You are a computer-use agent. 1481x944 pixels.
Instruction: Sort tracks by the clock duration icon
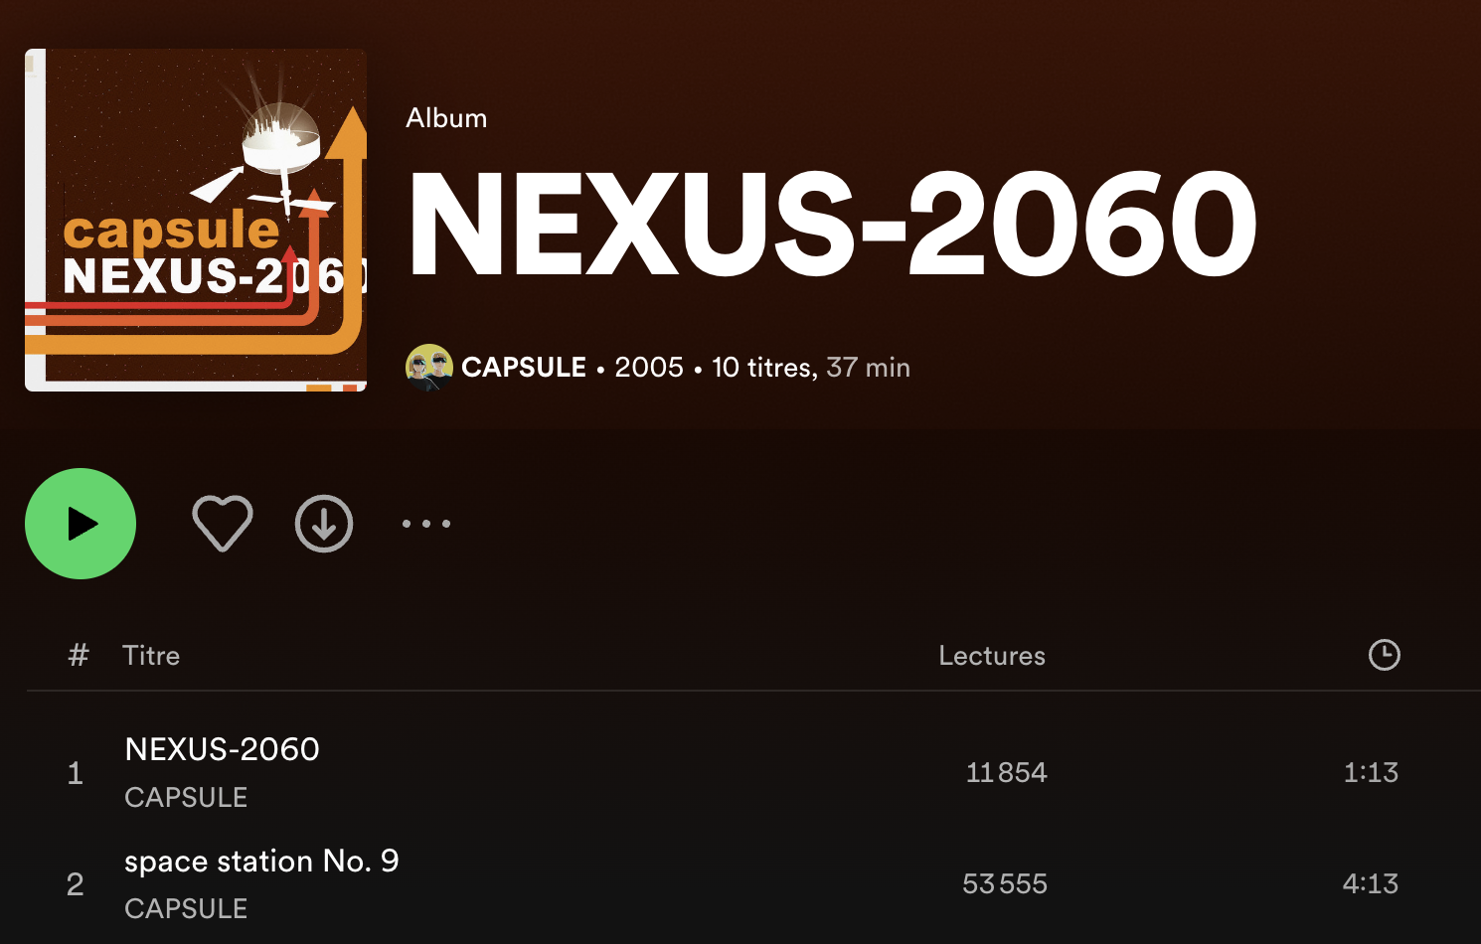1385,655
